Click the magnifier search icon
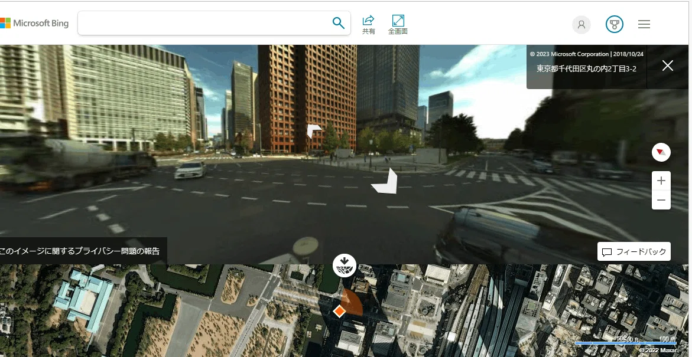Screen dimensions: 692x357 (338, 23)
